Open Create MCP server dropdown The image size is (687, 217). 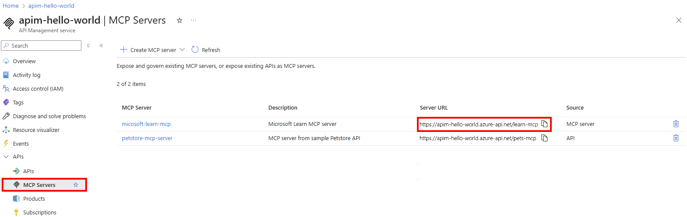tap(152, 50)
